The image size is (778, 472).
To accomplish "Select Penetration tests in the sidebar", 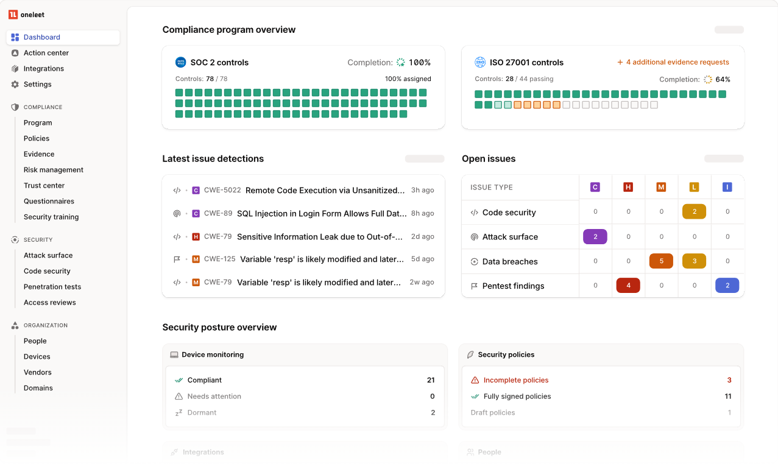I will [x=52, y=286].
